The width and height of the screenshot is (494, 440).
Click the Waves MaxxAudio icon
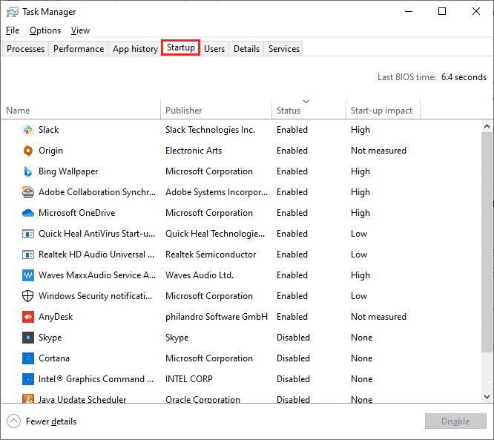(x=28, y=275)
